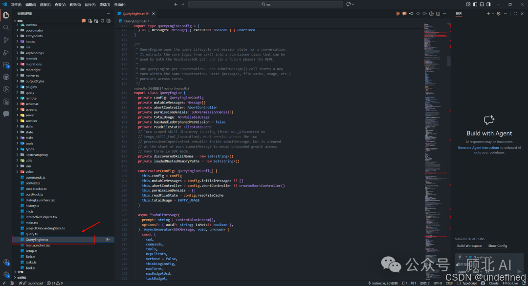Maximize the chat panel
The height and width of the screenshot is (286, 528).
click(515, 14)
